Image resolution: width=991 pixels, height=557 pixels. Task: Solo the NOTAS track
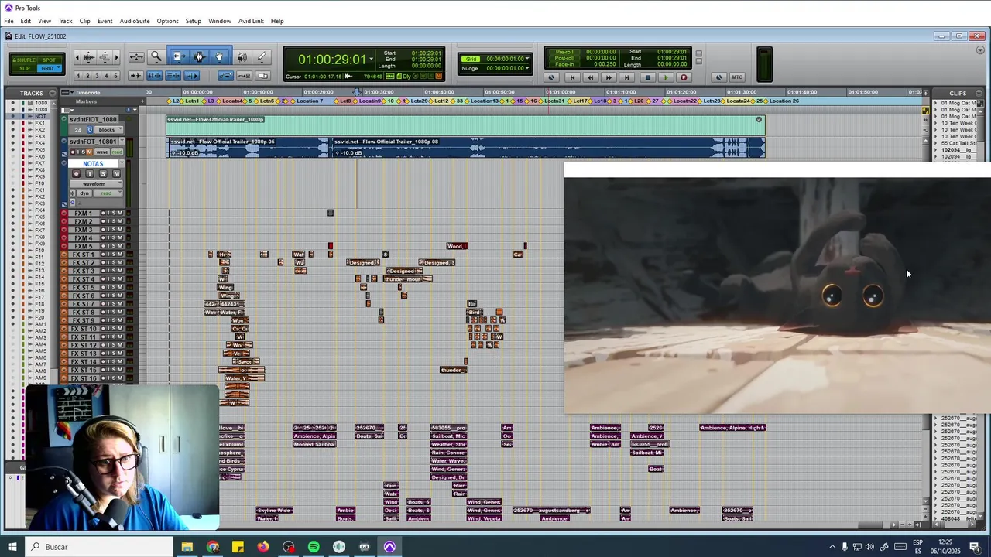click(103, 173)
